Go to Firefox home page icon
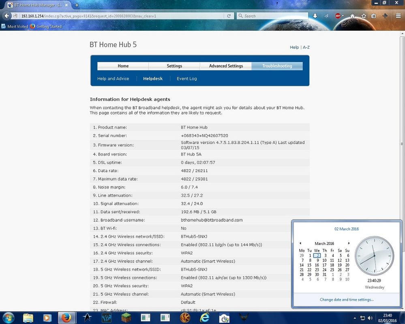The height and width of the screenshot is (324, 405). click(x=352, y=16)
